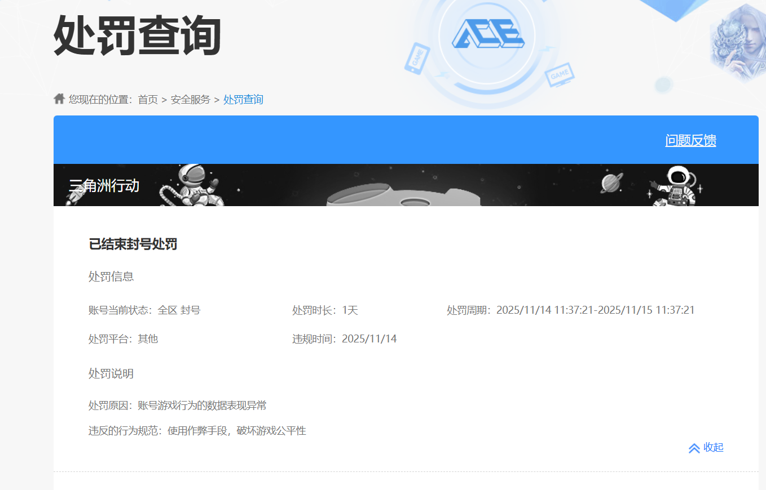Open 安全服务 in the breadcrumb
This screenshot has height=490, width=766.
(x=190, y=100)
